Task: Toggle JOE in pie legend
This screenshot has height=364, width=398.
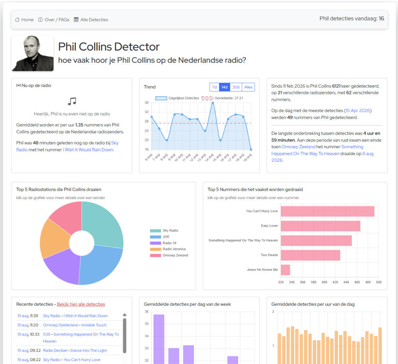Action: [160, 237]
